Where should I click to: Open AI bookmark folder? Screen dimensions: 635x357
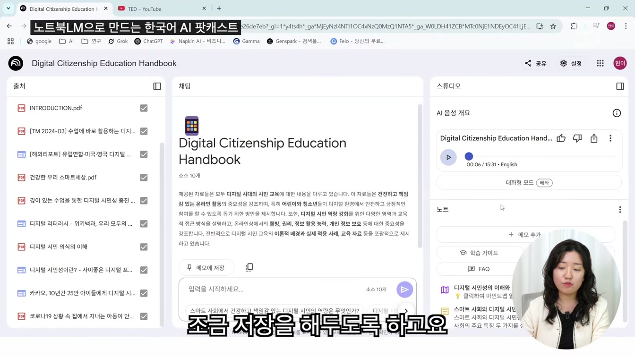67,42
